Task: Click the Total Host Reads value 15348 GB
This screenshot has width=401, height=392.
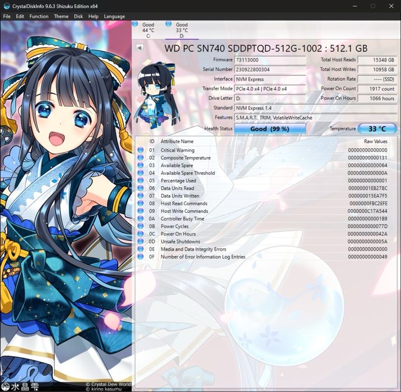Action: (377, 60)
